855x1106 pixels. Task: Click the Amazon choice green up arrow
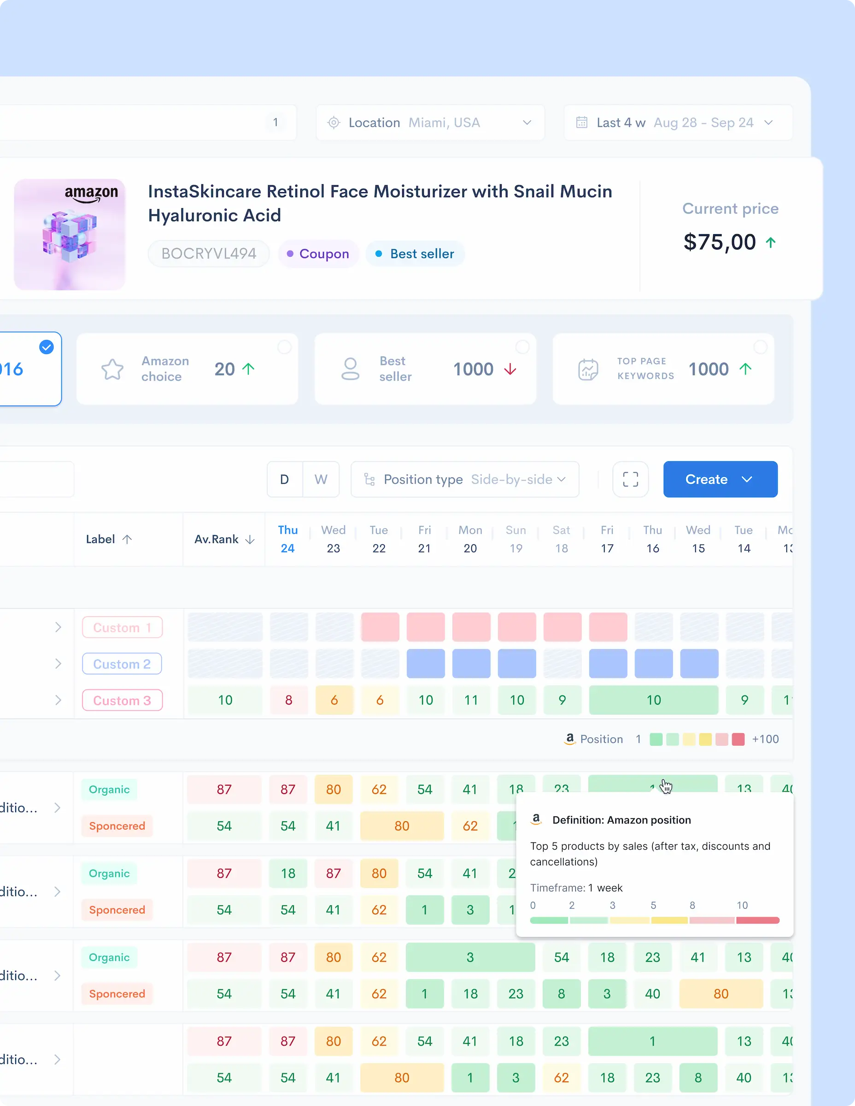(248, 369)
